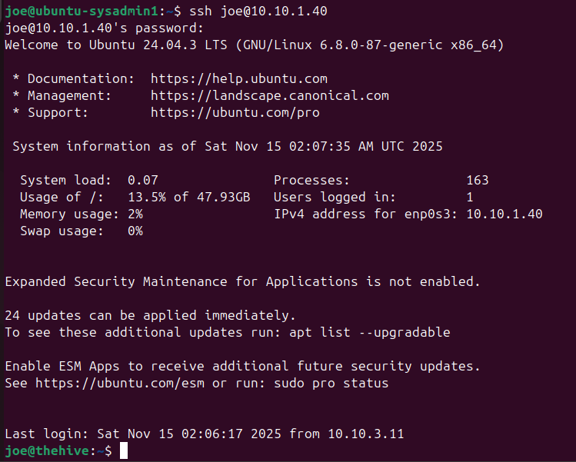Click the Processes count 163
Viewport: 576px width, 462px height.
tap(477, 180)
